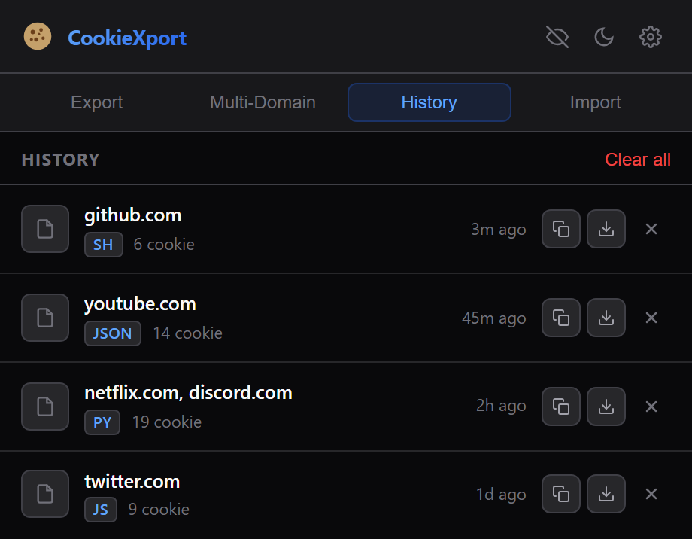Click the HISTORY section heading
The height and width of the screenshot is (539, 692).
[60, 160]
